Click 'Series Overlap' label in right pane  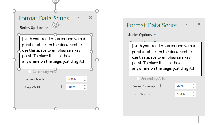pos(144,86)
